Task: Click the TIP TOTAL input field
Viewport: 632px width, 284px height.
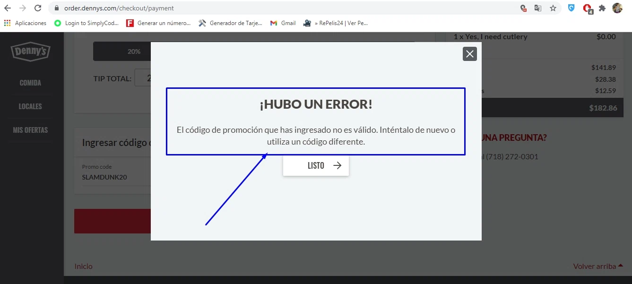Action: click(x=143, y=78)
